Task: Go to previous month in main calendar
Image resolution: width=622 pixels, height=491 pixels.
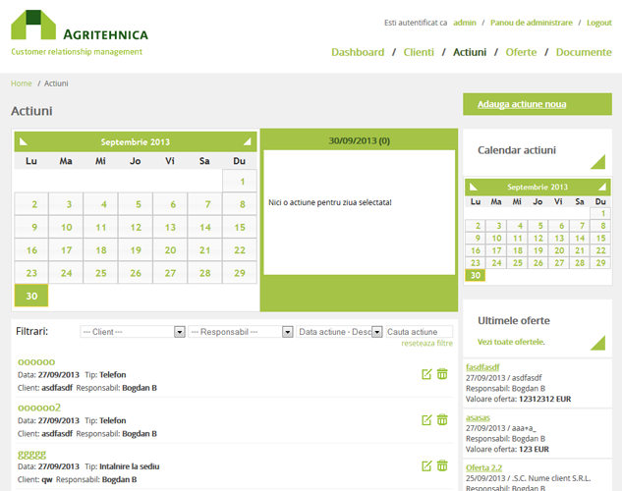Action: click(24, 141)
